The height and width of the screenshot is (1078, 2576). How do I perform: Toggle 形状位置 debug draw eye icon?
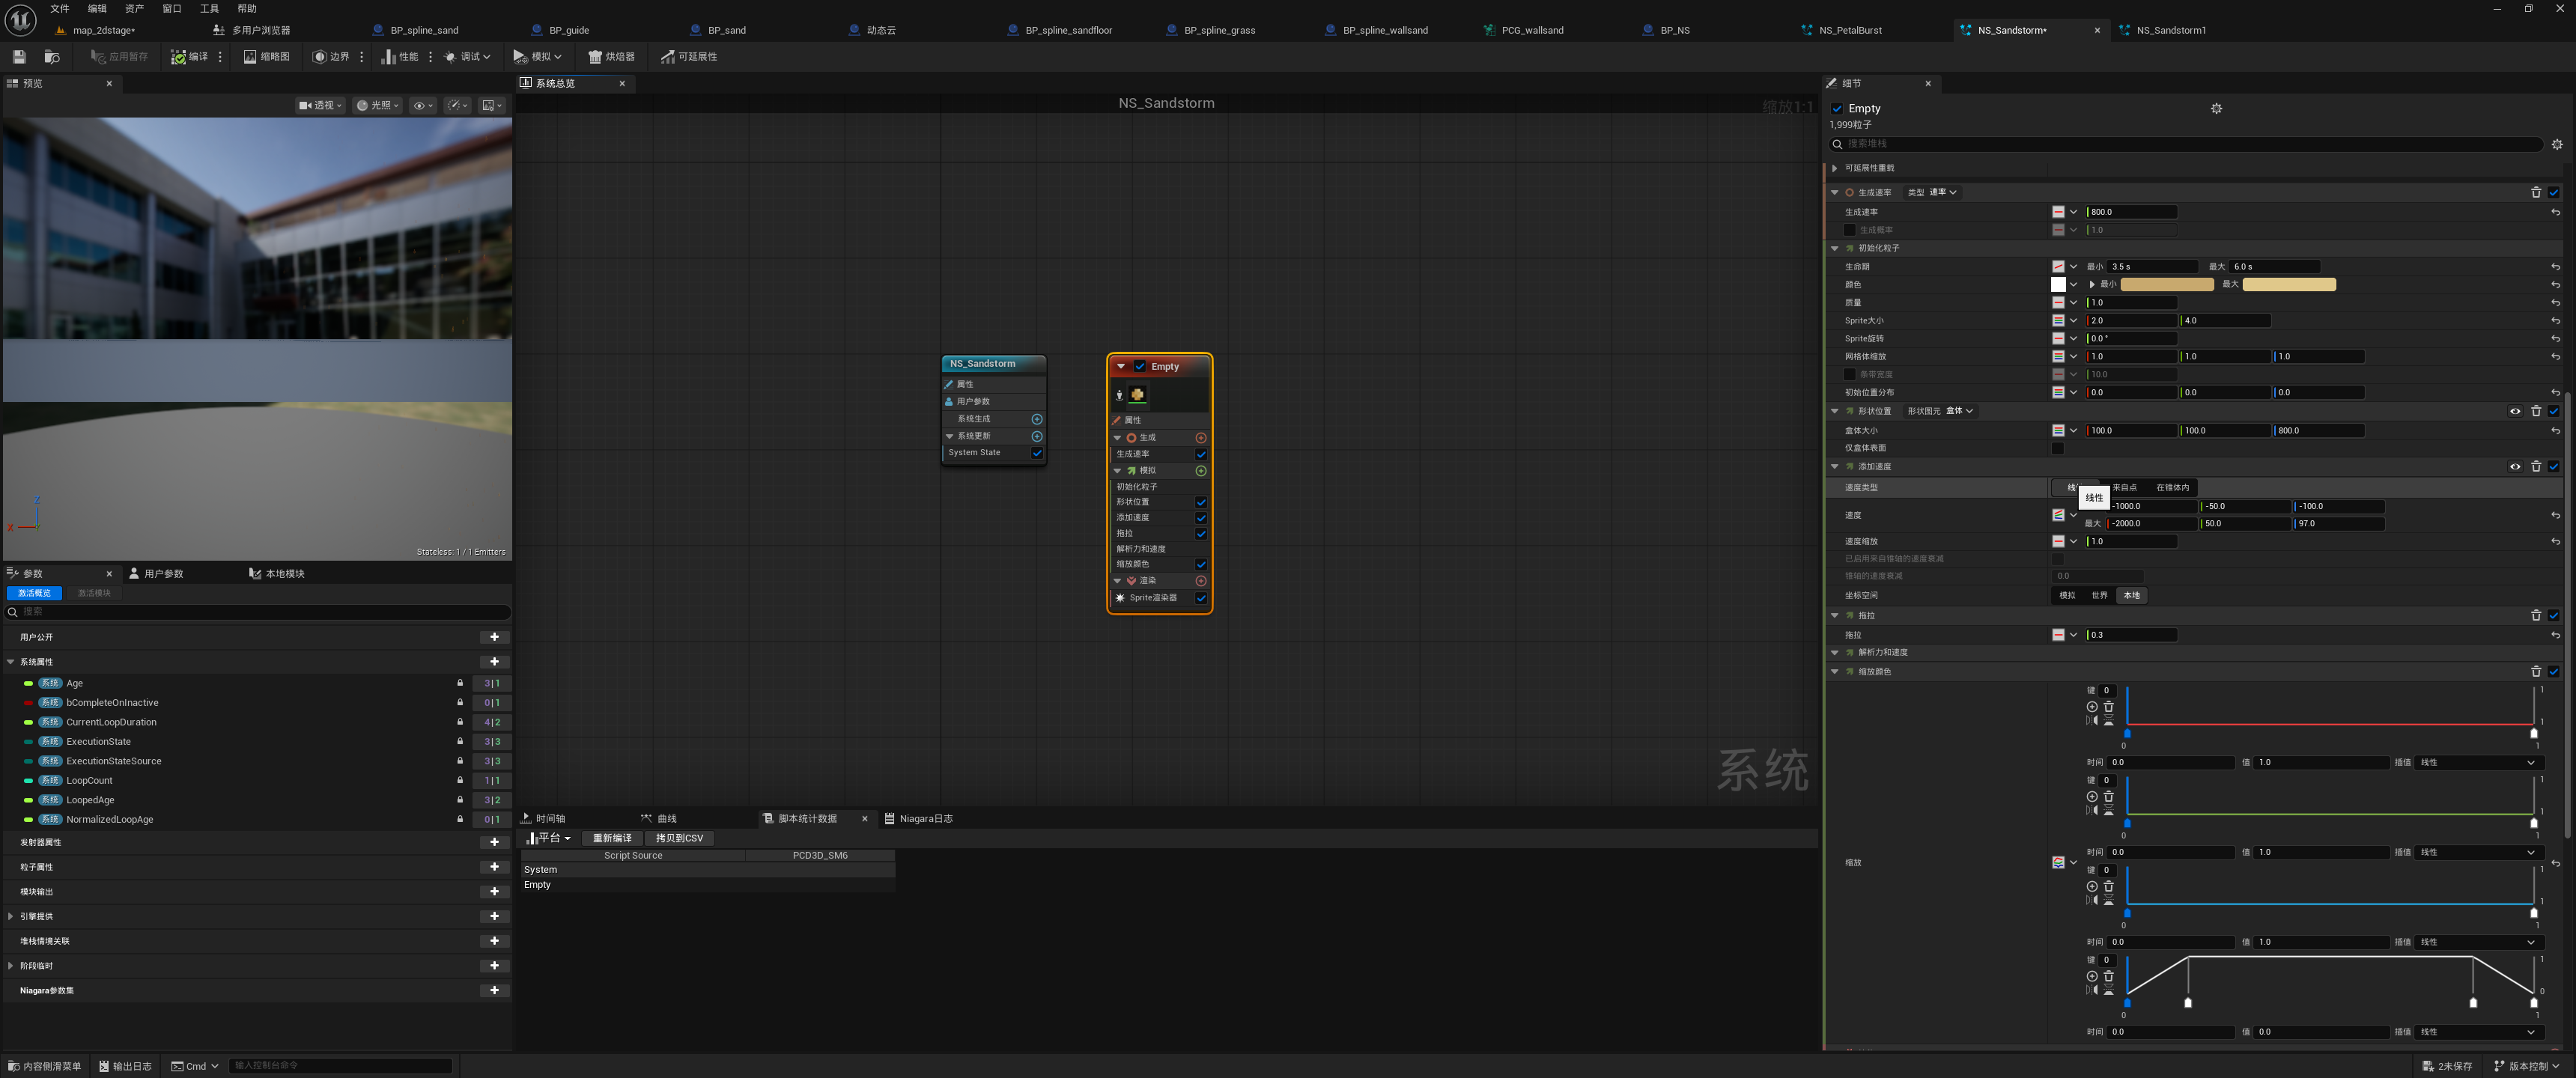(x=2514, y=411)
